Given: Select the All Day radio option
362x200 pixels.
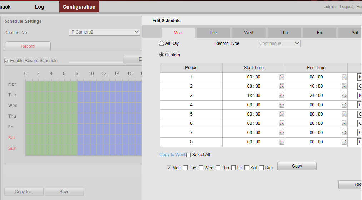Looking at the screenshot, I should click(x=162, y=43).
